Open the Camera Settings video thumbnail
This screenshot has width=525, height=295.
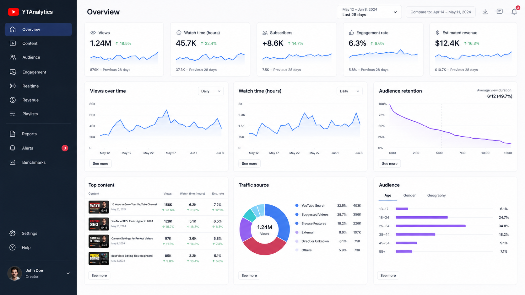(x=99, y=241)
